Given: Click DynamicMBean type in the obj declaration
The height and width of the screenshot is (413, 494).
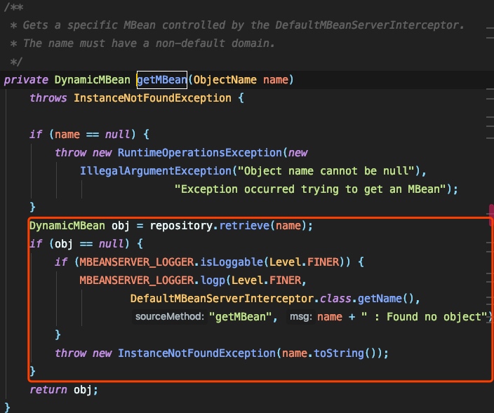Looking at the screenshot, I should click(x=67, y=226).
